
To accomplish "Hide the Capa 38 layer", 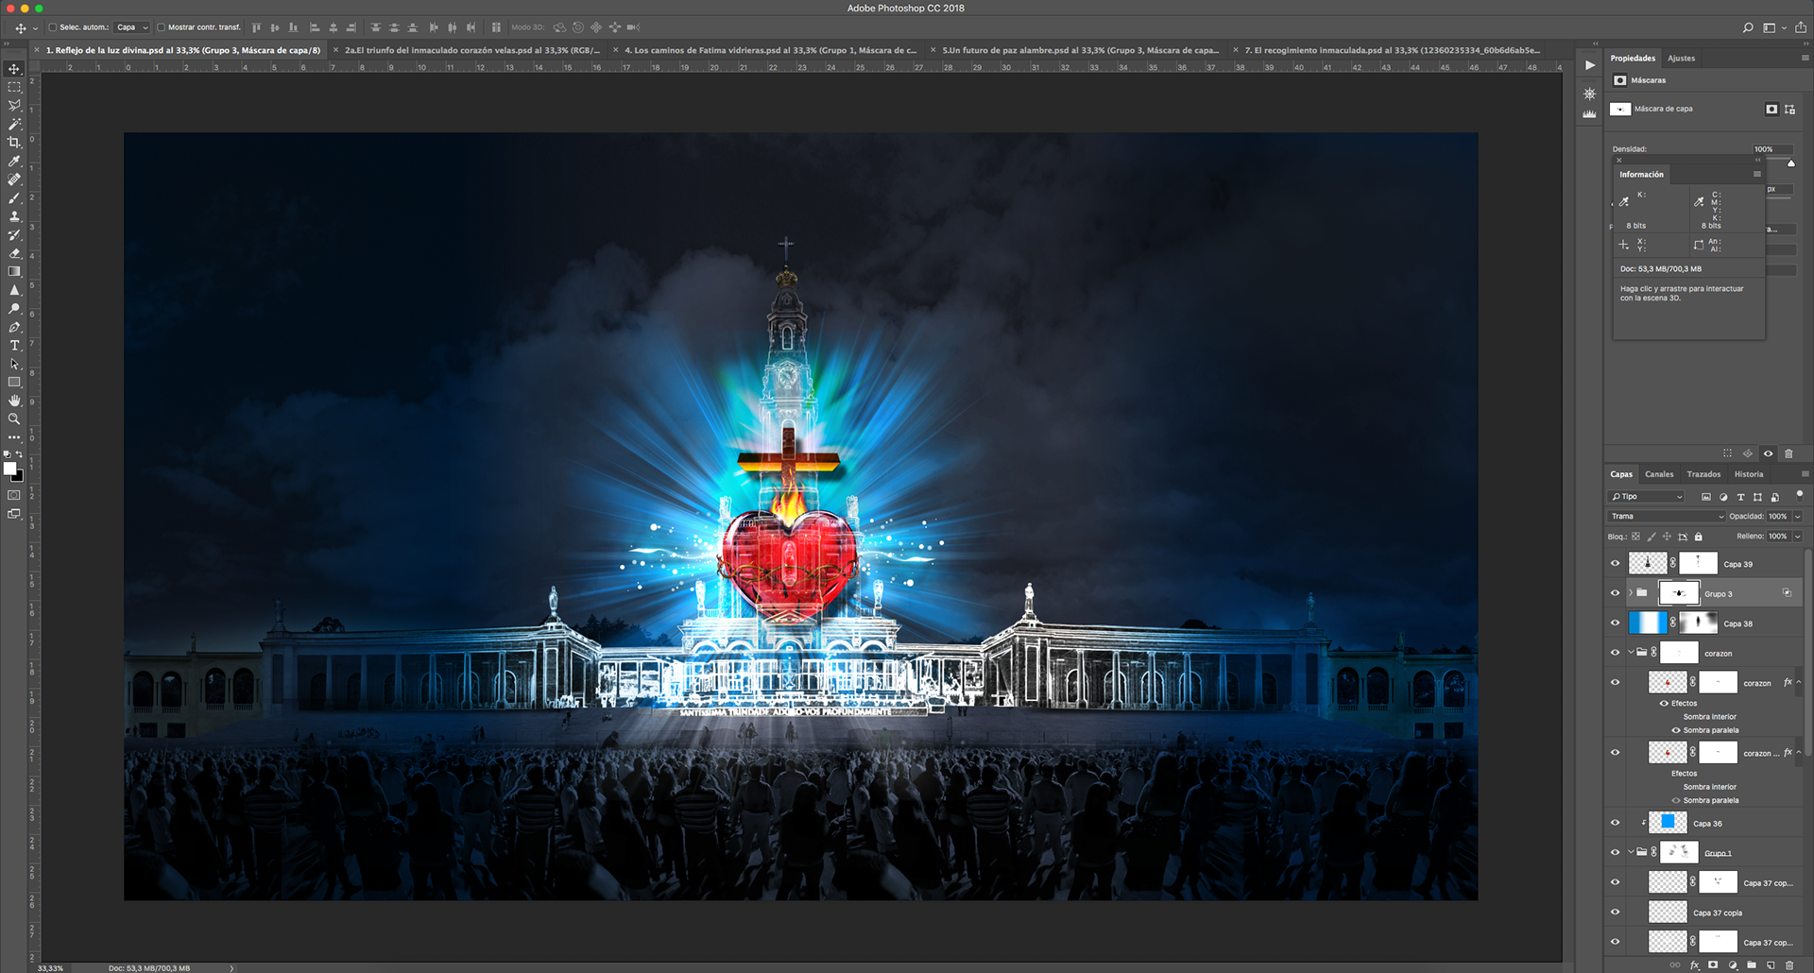I will [x=1615, y=623].
